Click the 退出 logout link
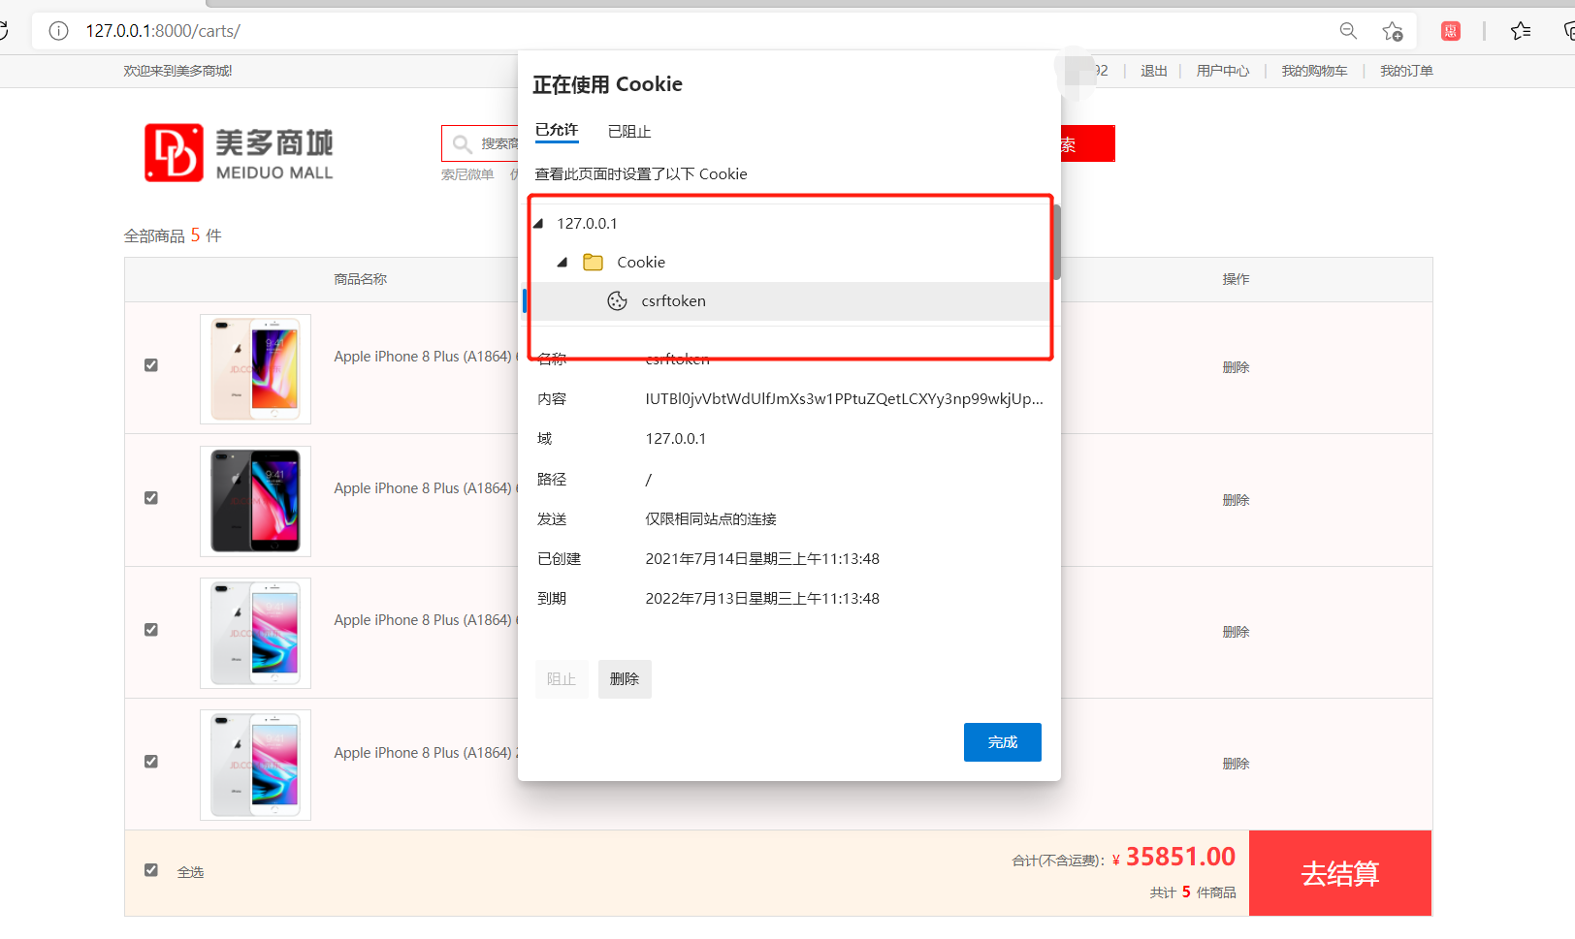Viewport: 1575px width, 939px height. (1154, 71)
